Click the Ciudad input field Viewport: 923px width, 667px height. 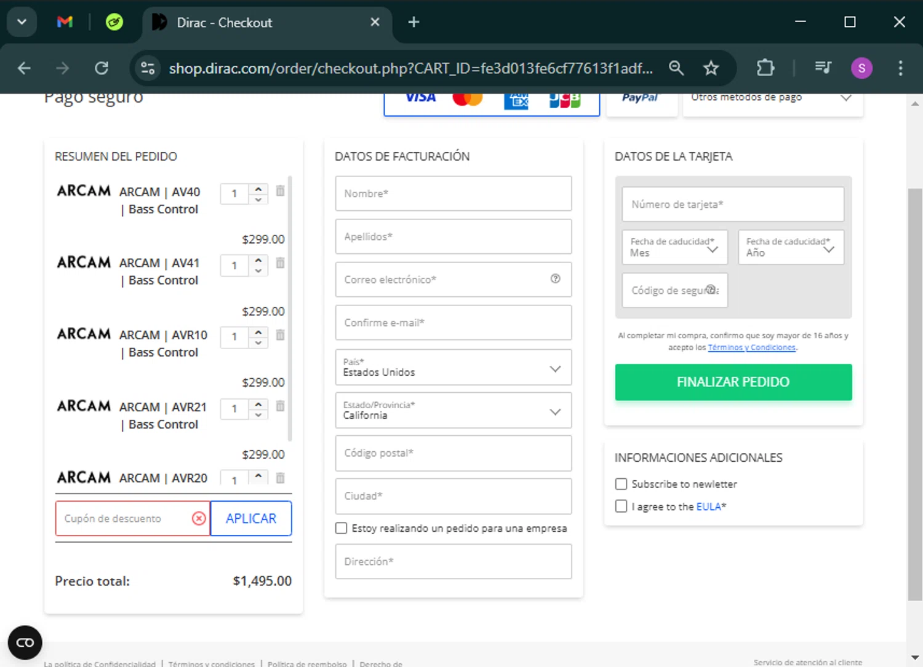[x=454, y=496]
